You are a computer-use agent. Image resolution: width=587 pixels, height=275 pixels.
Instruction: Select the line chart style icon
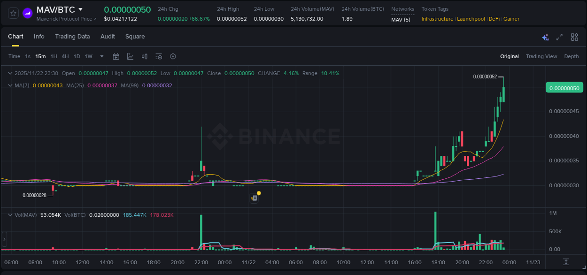(x=130, y=56)
